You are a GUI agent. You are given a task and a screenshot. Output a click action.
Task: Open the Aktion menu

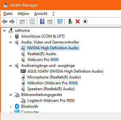[x=23, y=14]
